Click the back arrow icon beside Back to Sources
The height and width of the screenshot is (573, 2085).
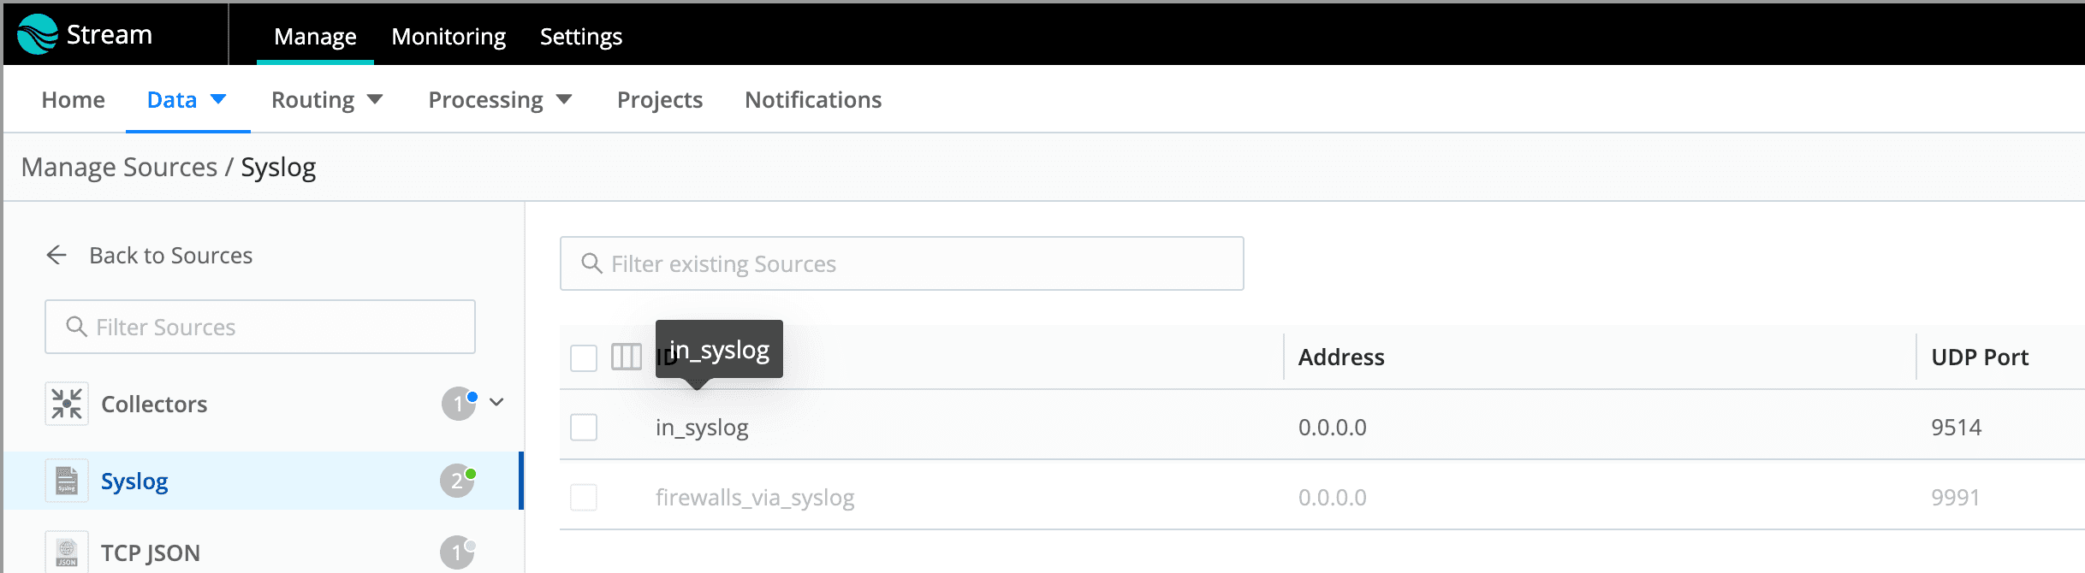[x=56, y=255]
